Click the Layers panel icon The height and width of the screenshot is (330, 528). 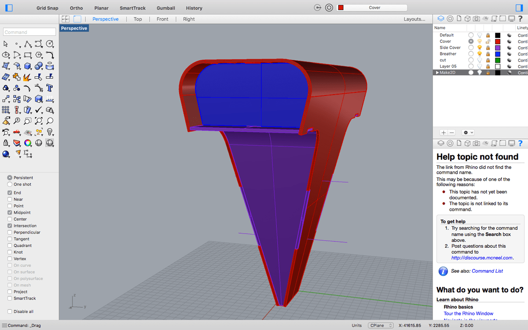(441, 18)
